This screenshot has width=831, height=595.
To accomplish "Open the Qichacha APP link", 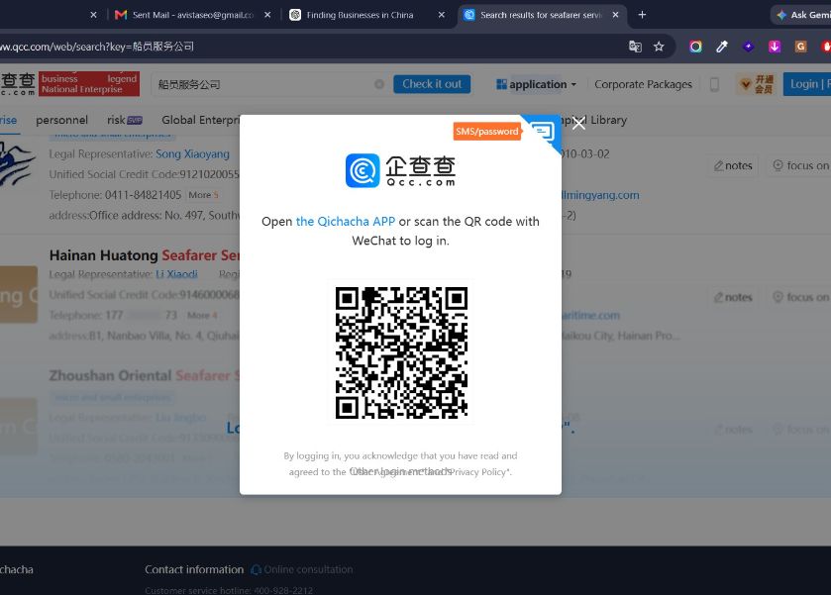I will [345, 221].
